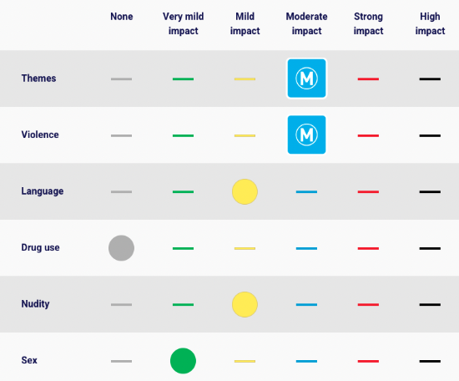Viewport: 459px width, 381px height.
Task: Select the green circle in Sex row
Action: click(x=183, y=361)
